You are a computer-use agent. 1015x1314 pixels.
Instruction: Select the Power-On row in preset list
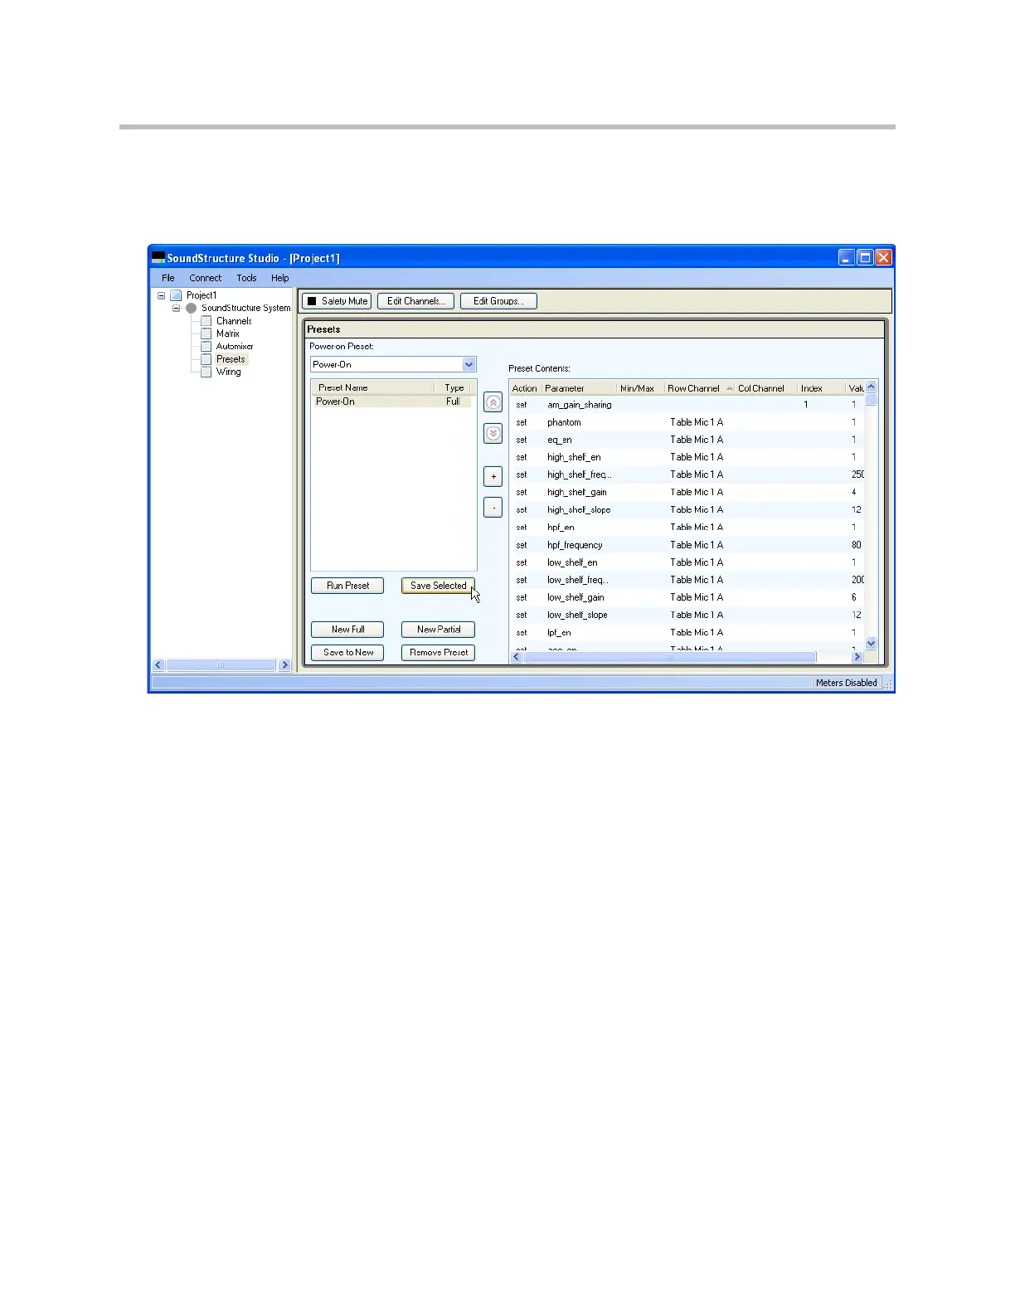click(x=391, y=401)
